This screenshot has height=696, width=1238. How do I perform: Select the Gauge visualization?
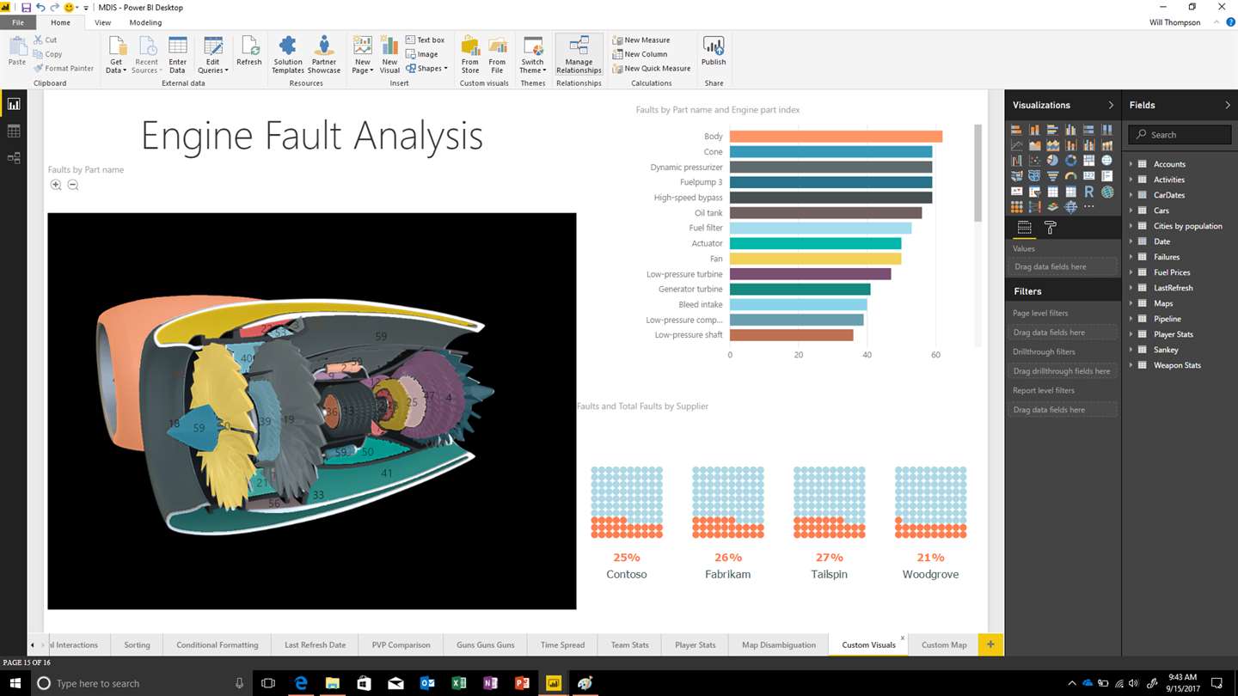[x=1070, y=176]
